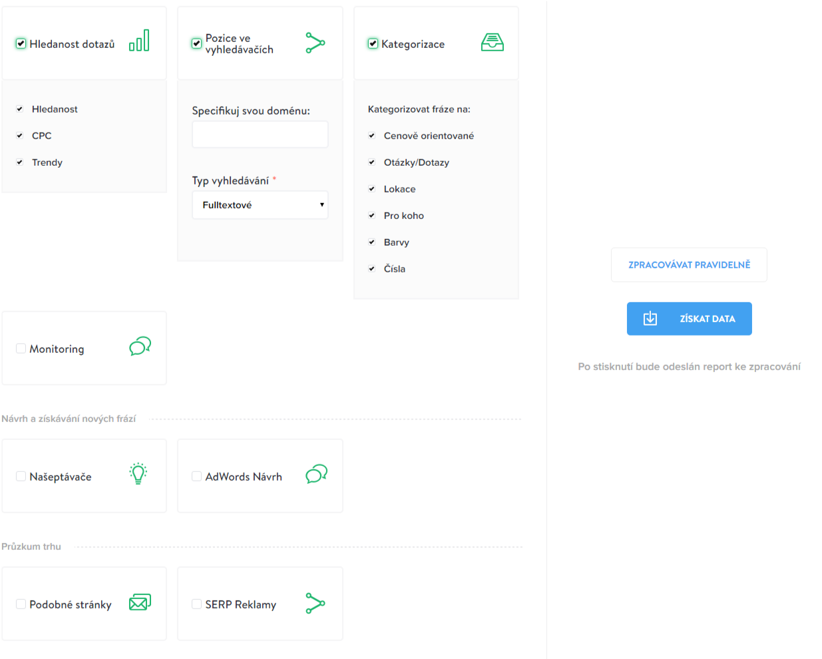Click the light bulb icon beside Našeptávače
Viewport: 822px width, 659px height.
click(x=138, y=473)
